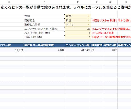Click the 平均コメン header cell
Image resolution: width=131 pixels, height=109 pixels.
124,45
